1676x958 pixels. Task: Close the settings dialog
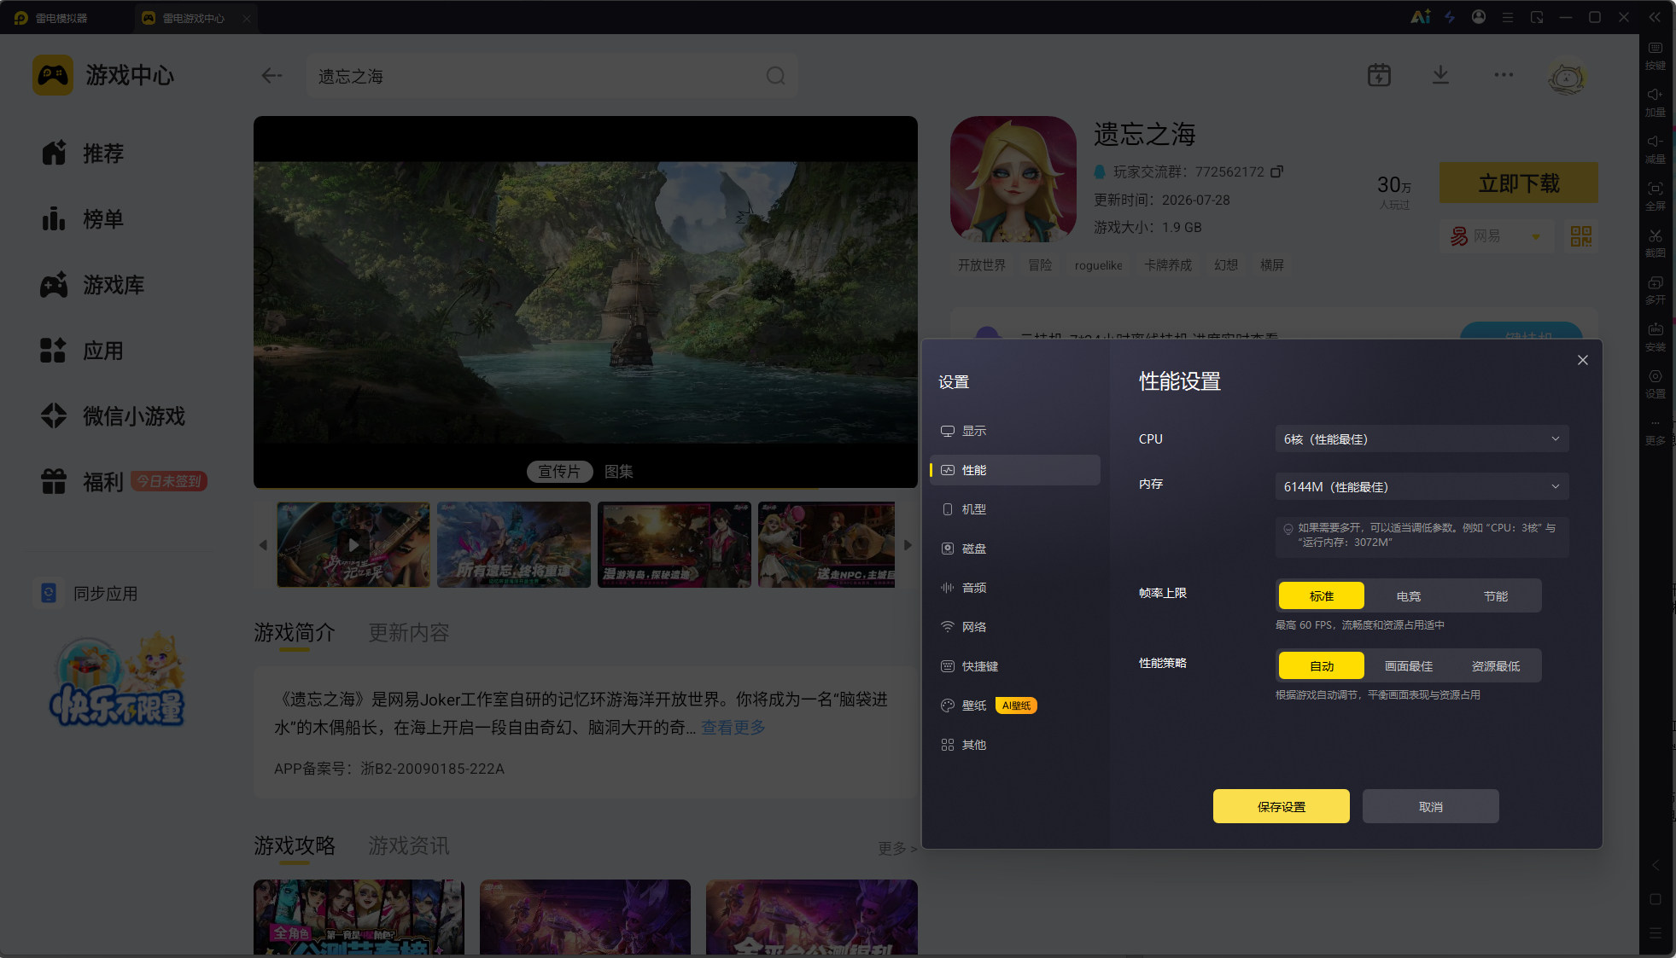click(x=1583, y=360)
